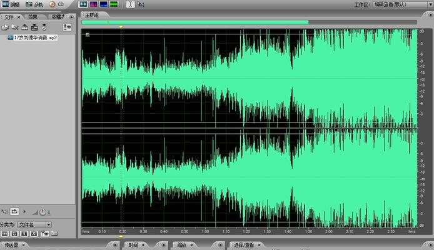Click the bottom yellow playhead marker

(121, 236)
